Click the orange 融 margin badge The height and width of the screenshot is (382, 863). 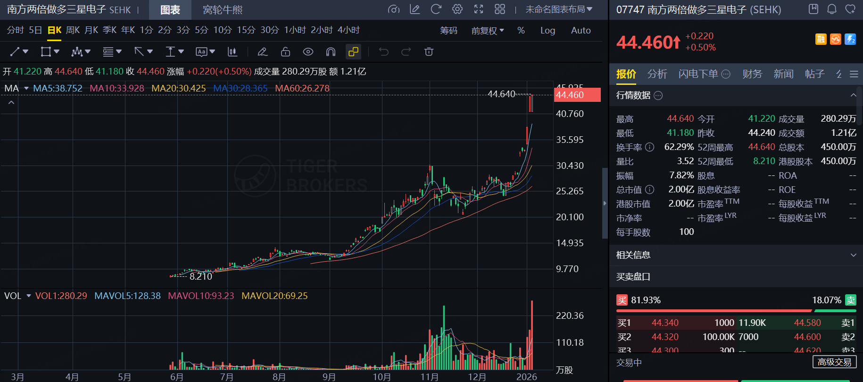click(821, 39)
